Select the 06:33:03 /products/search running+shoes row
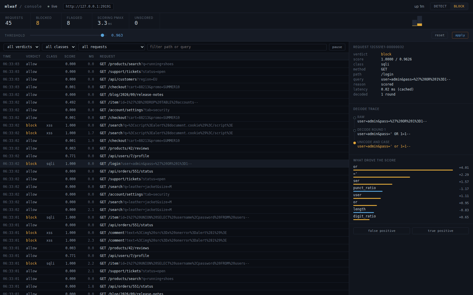This screenshot has width=473, height=295. tap(174, 64)
